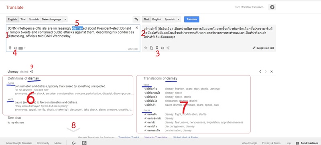321x145 pixels.
Task: Listen to the Thai translation audio
Action: [x=163, y=48]
